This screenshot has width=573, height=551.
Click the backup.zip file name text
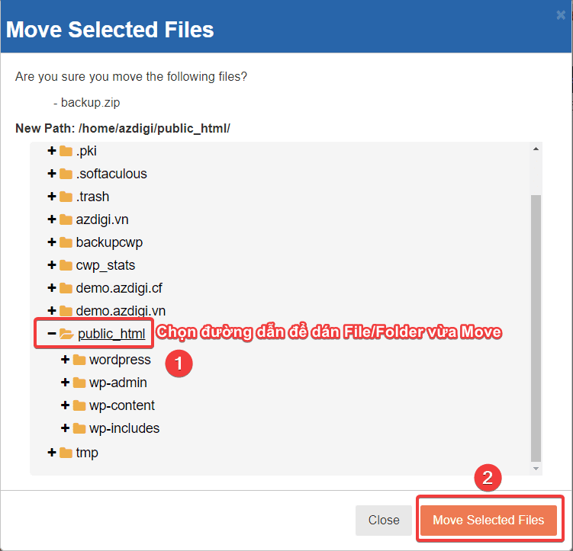tap(90, 103)
